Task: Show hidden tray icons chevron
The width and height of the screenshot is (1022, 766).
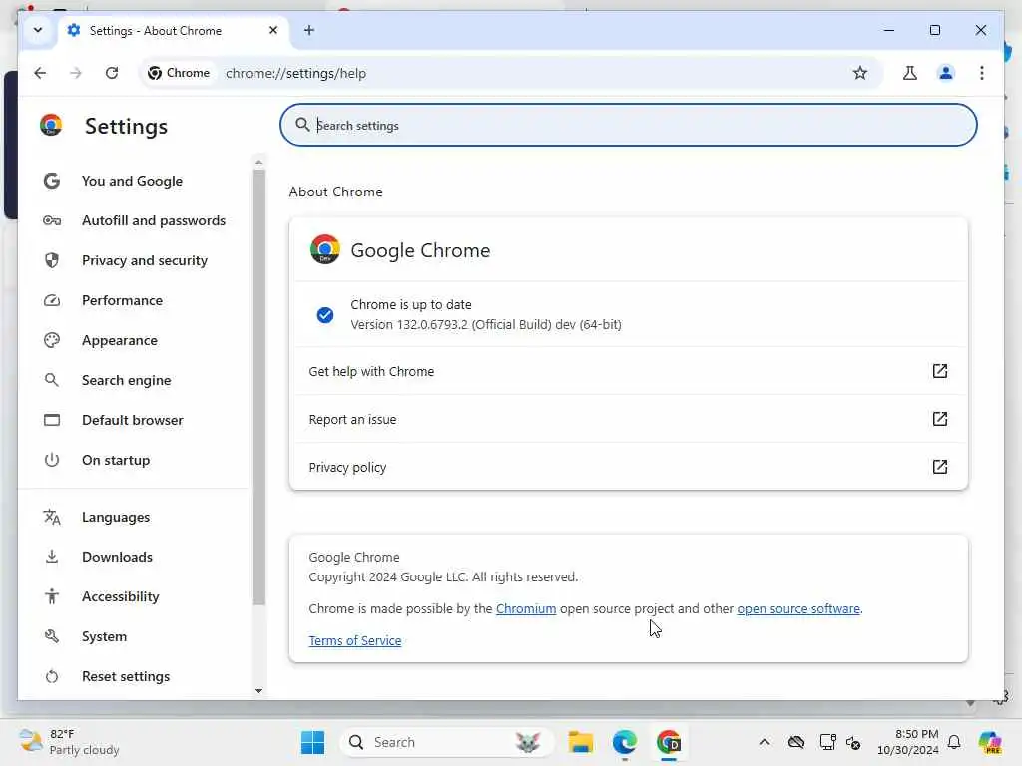Action: (x=764, y=742)
